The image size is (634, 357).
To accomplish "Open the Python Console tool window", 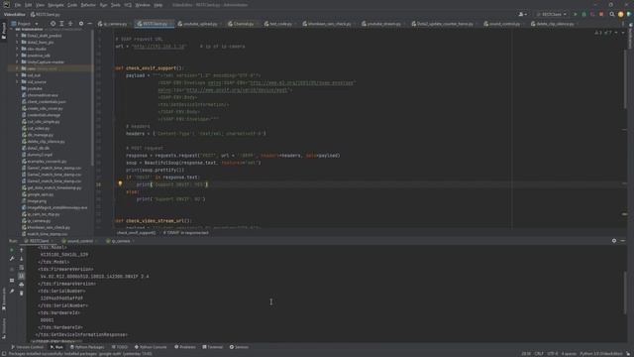I will [151, 347].
